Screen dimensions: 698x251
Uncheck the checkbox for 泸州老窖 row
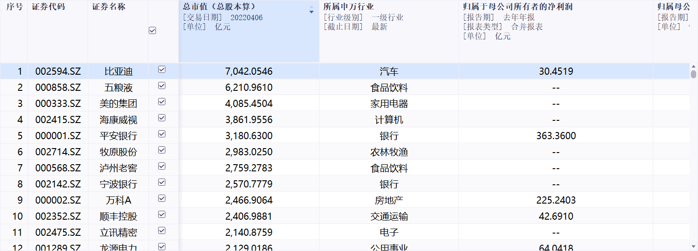pos(162,166)
